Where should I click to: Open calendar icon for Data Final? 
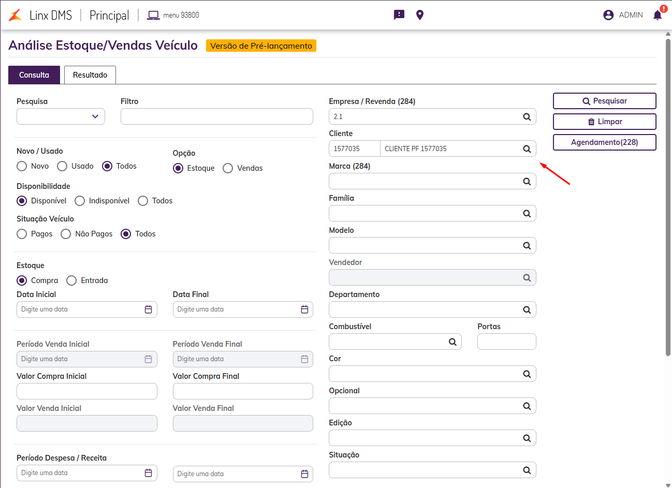pyautogui.click(x=304, y=309)
